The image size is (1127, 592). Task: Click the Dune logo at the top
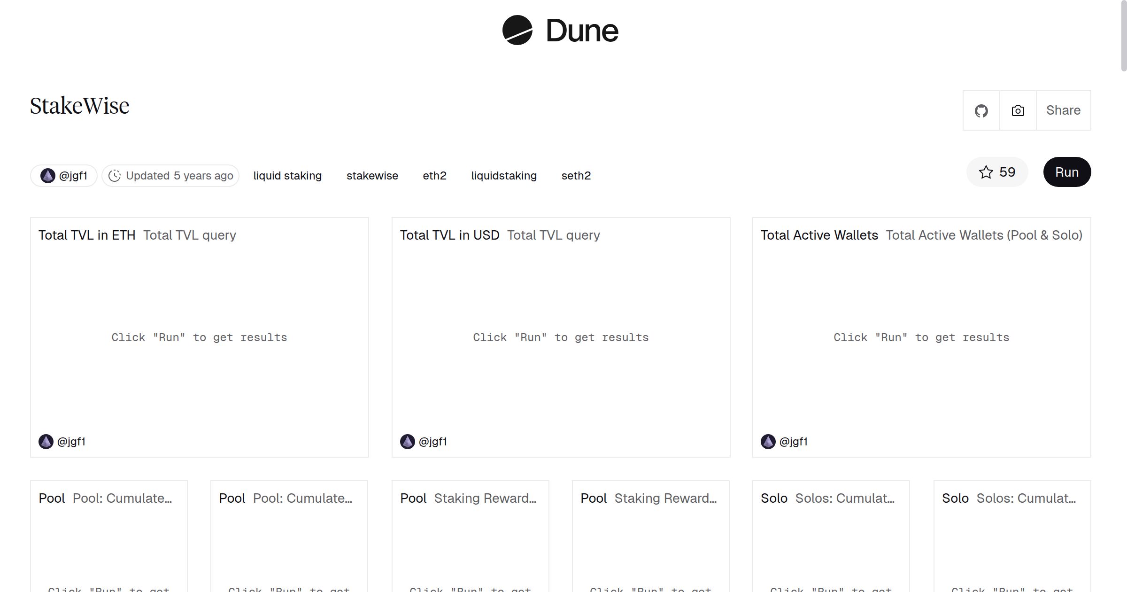click(559, 30)
